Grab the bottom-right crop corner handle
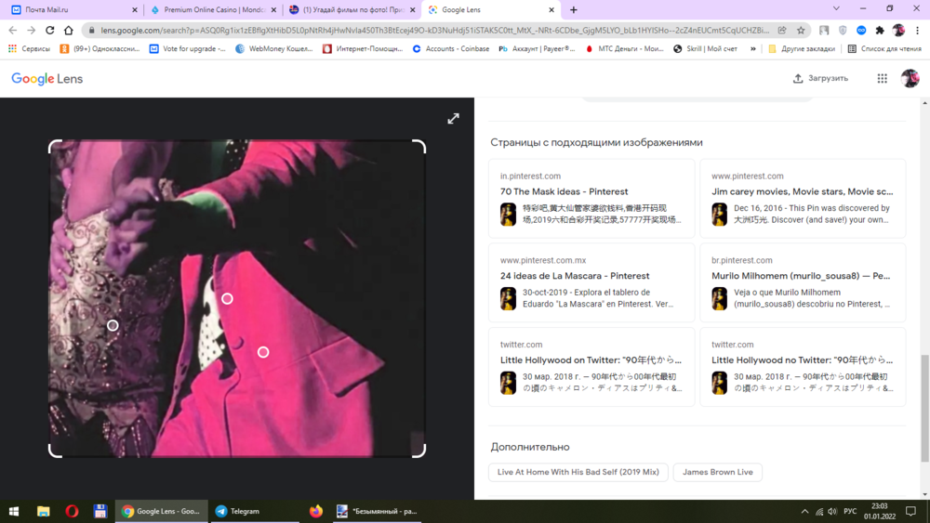 [x=418, y=451]
